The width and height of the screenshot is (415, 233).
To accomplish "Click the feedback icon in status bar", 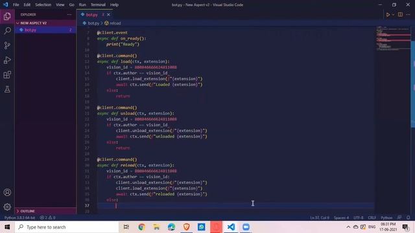I will coord(399,217).
